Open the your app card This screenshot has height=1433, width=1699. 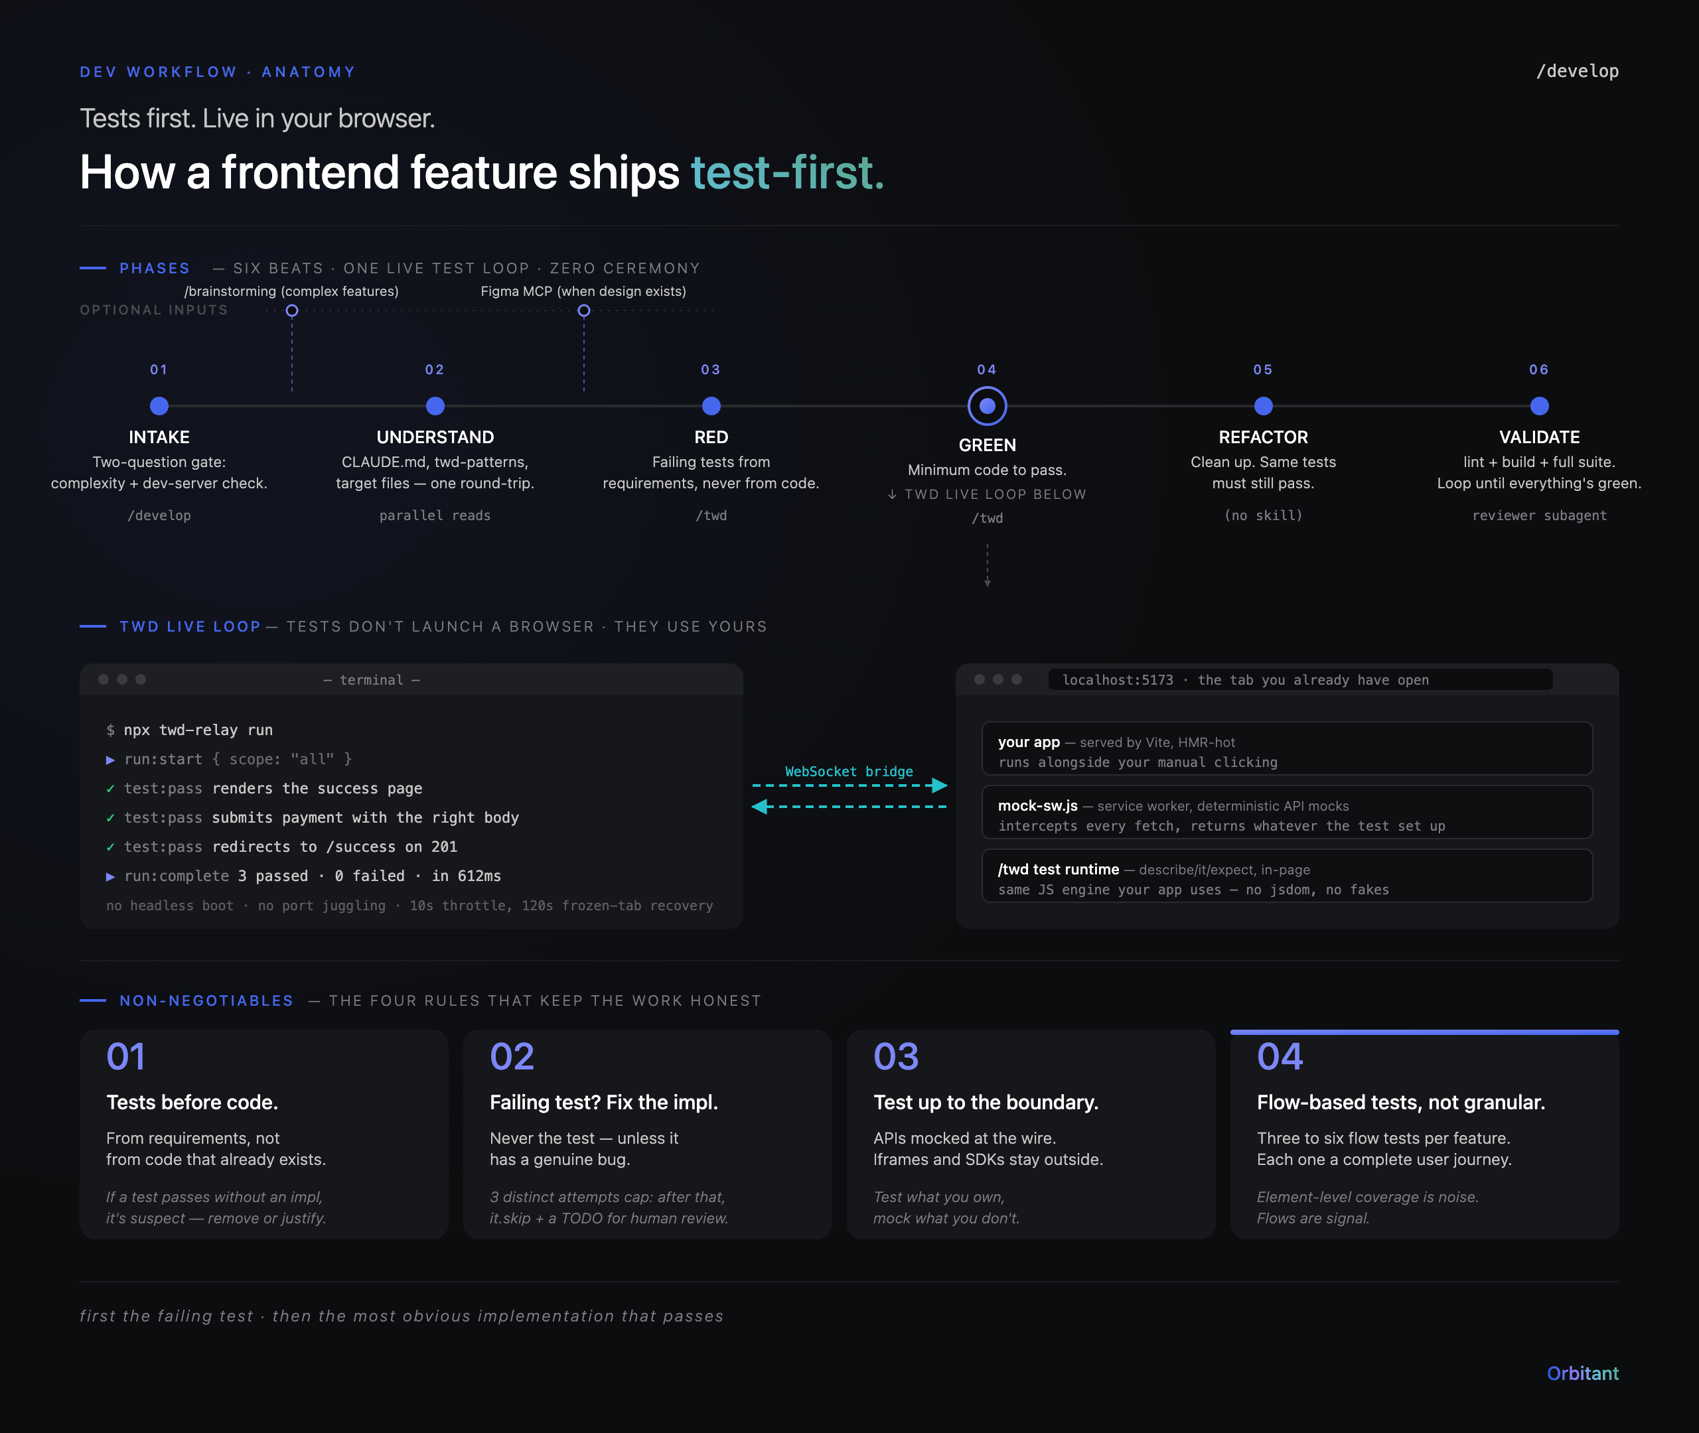pos(1287,748)
